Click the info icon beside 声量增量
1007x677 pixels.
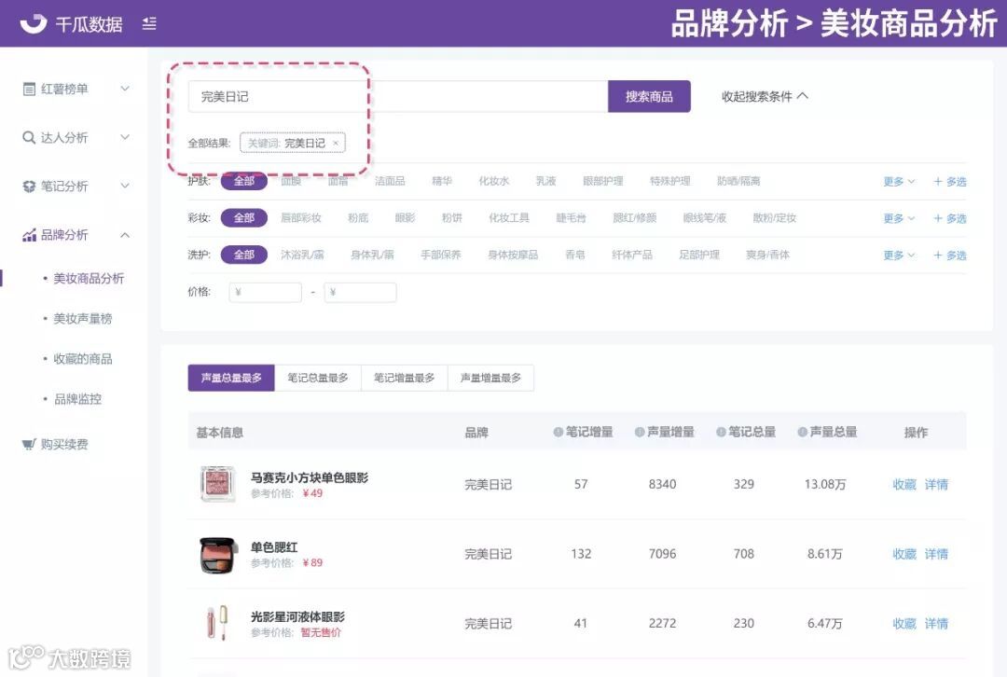click(x=640, y=433)
